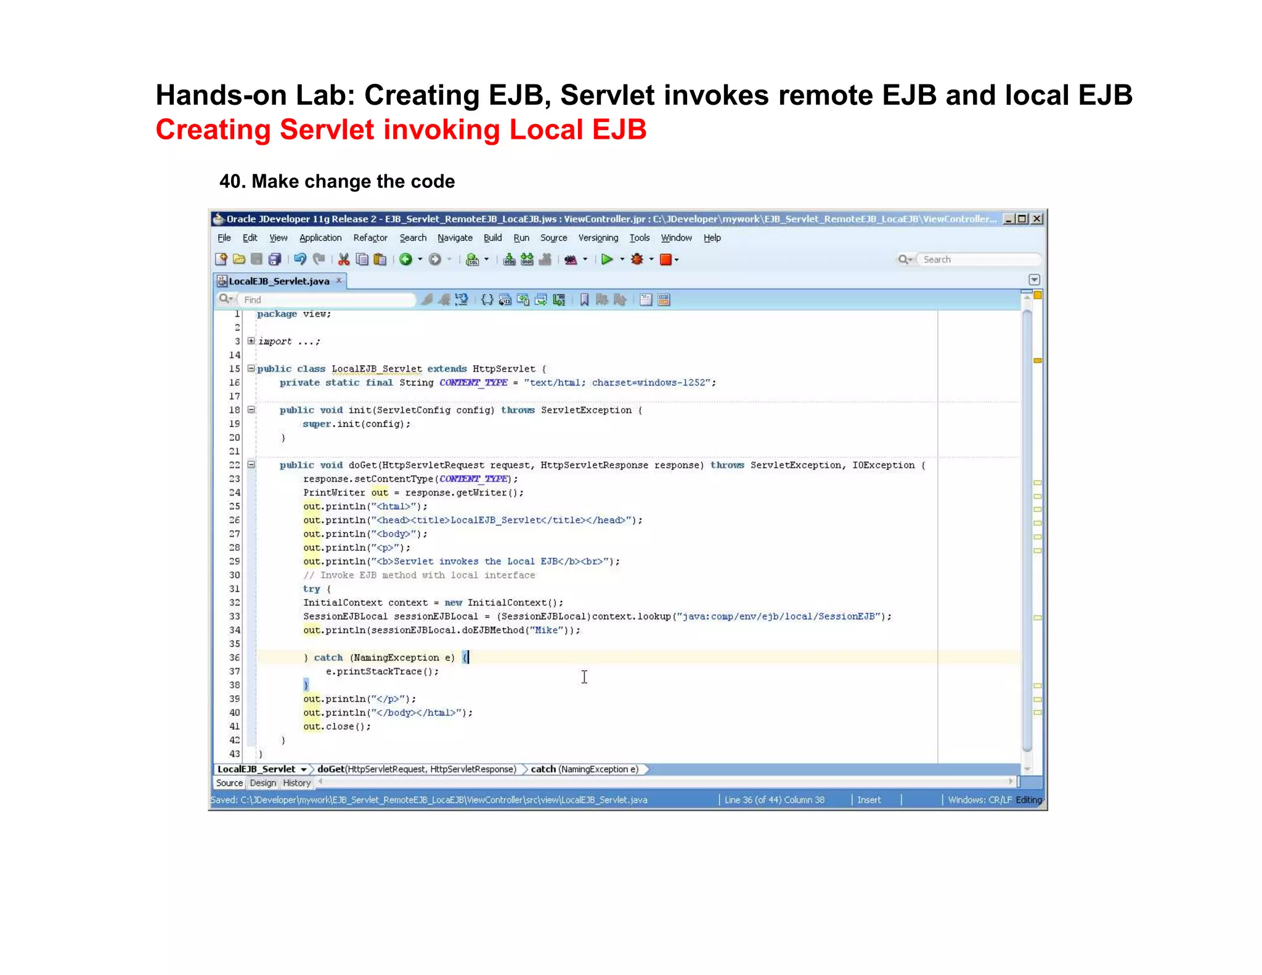Select the LocalEJB_Servlet.java editor tab

279,281
